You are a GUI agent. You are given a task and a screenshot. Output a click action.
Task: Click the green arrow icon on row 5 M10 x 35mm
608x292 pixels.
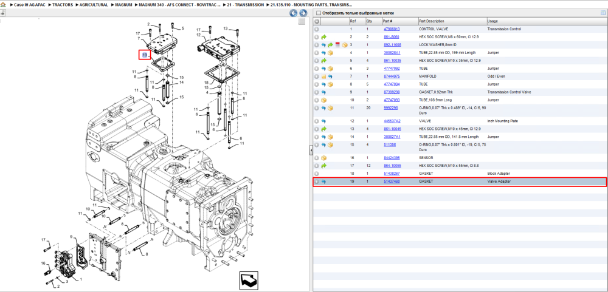pos(324,61)
